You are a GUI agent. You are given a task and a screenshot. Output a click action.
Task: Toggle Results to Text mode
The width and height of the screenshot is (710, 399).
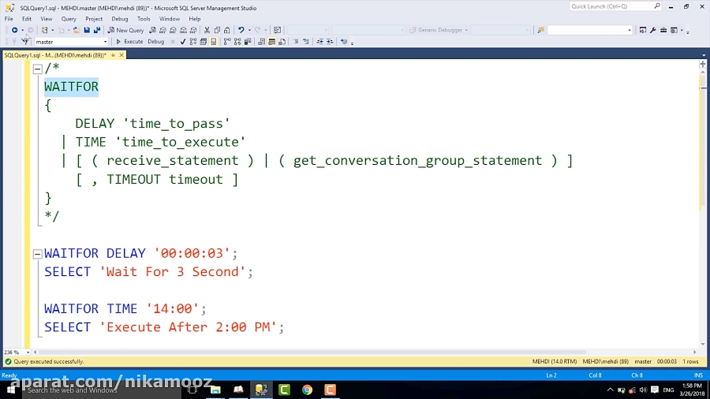coord(261,42)
